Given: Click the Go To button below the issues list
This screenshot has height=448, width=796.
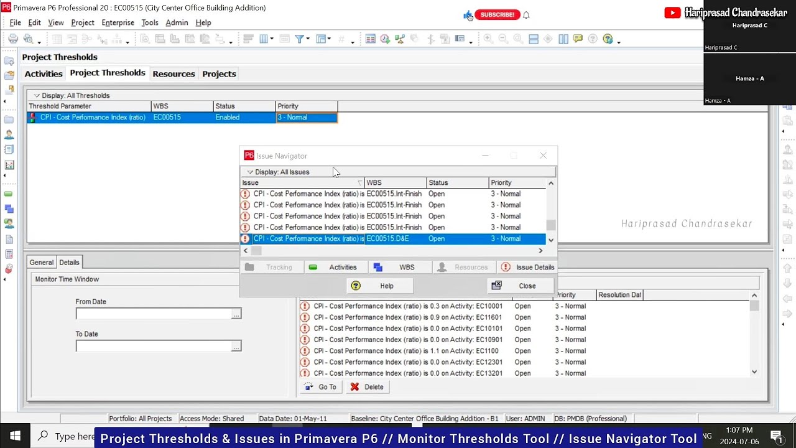Looking at the screenshot, I should pyautogui.click(x=321, y=387).
